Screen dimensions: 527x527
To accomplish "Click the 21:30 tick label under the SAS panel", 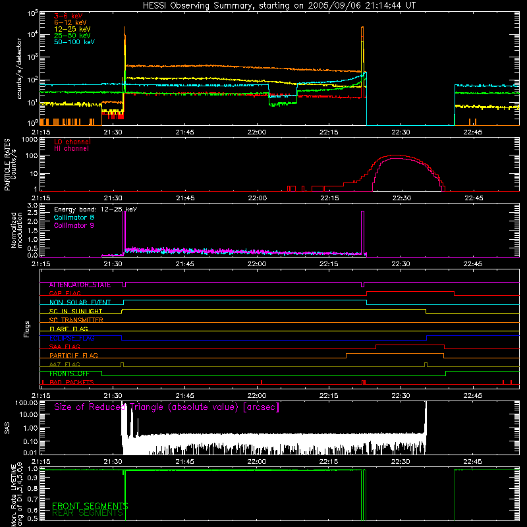I will pyautogui.click(x=113, y=462).
